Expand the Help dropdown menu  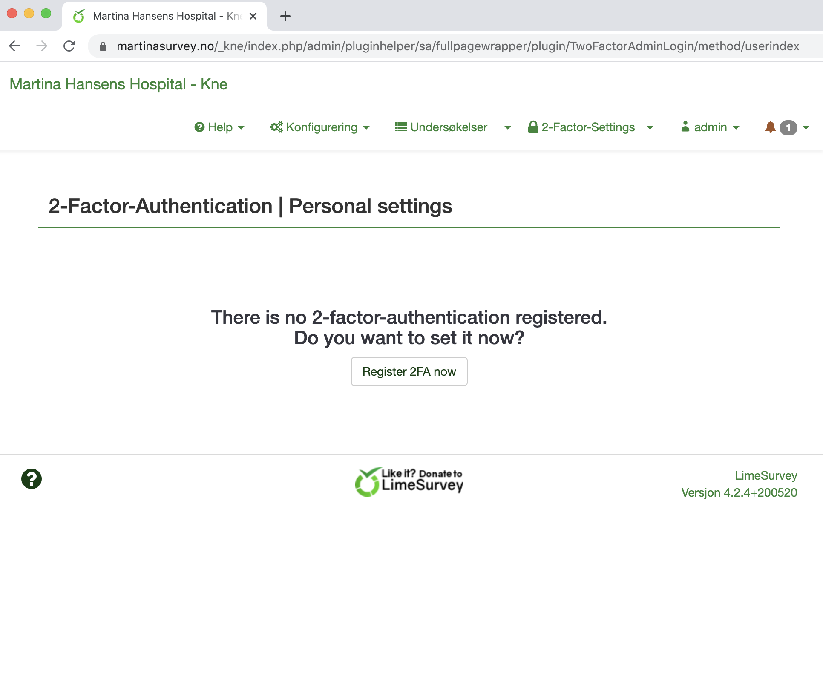click(x=219, y=127)
